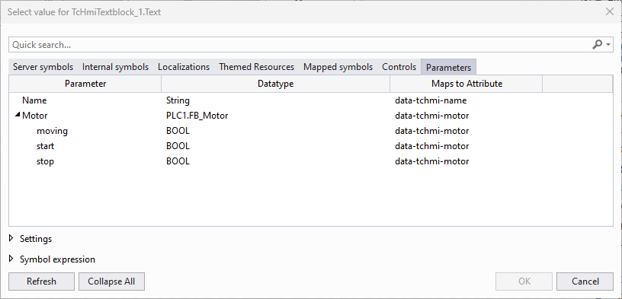Viewport: 622px width, 299px height.
Task: Switch to the Server symbols tab
Action: [x=43, y=67]
